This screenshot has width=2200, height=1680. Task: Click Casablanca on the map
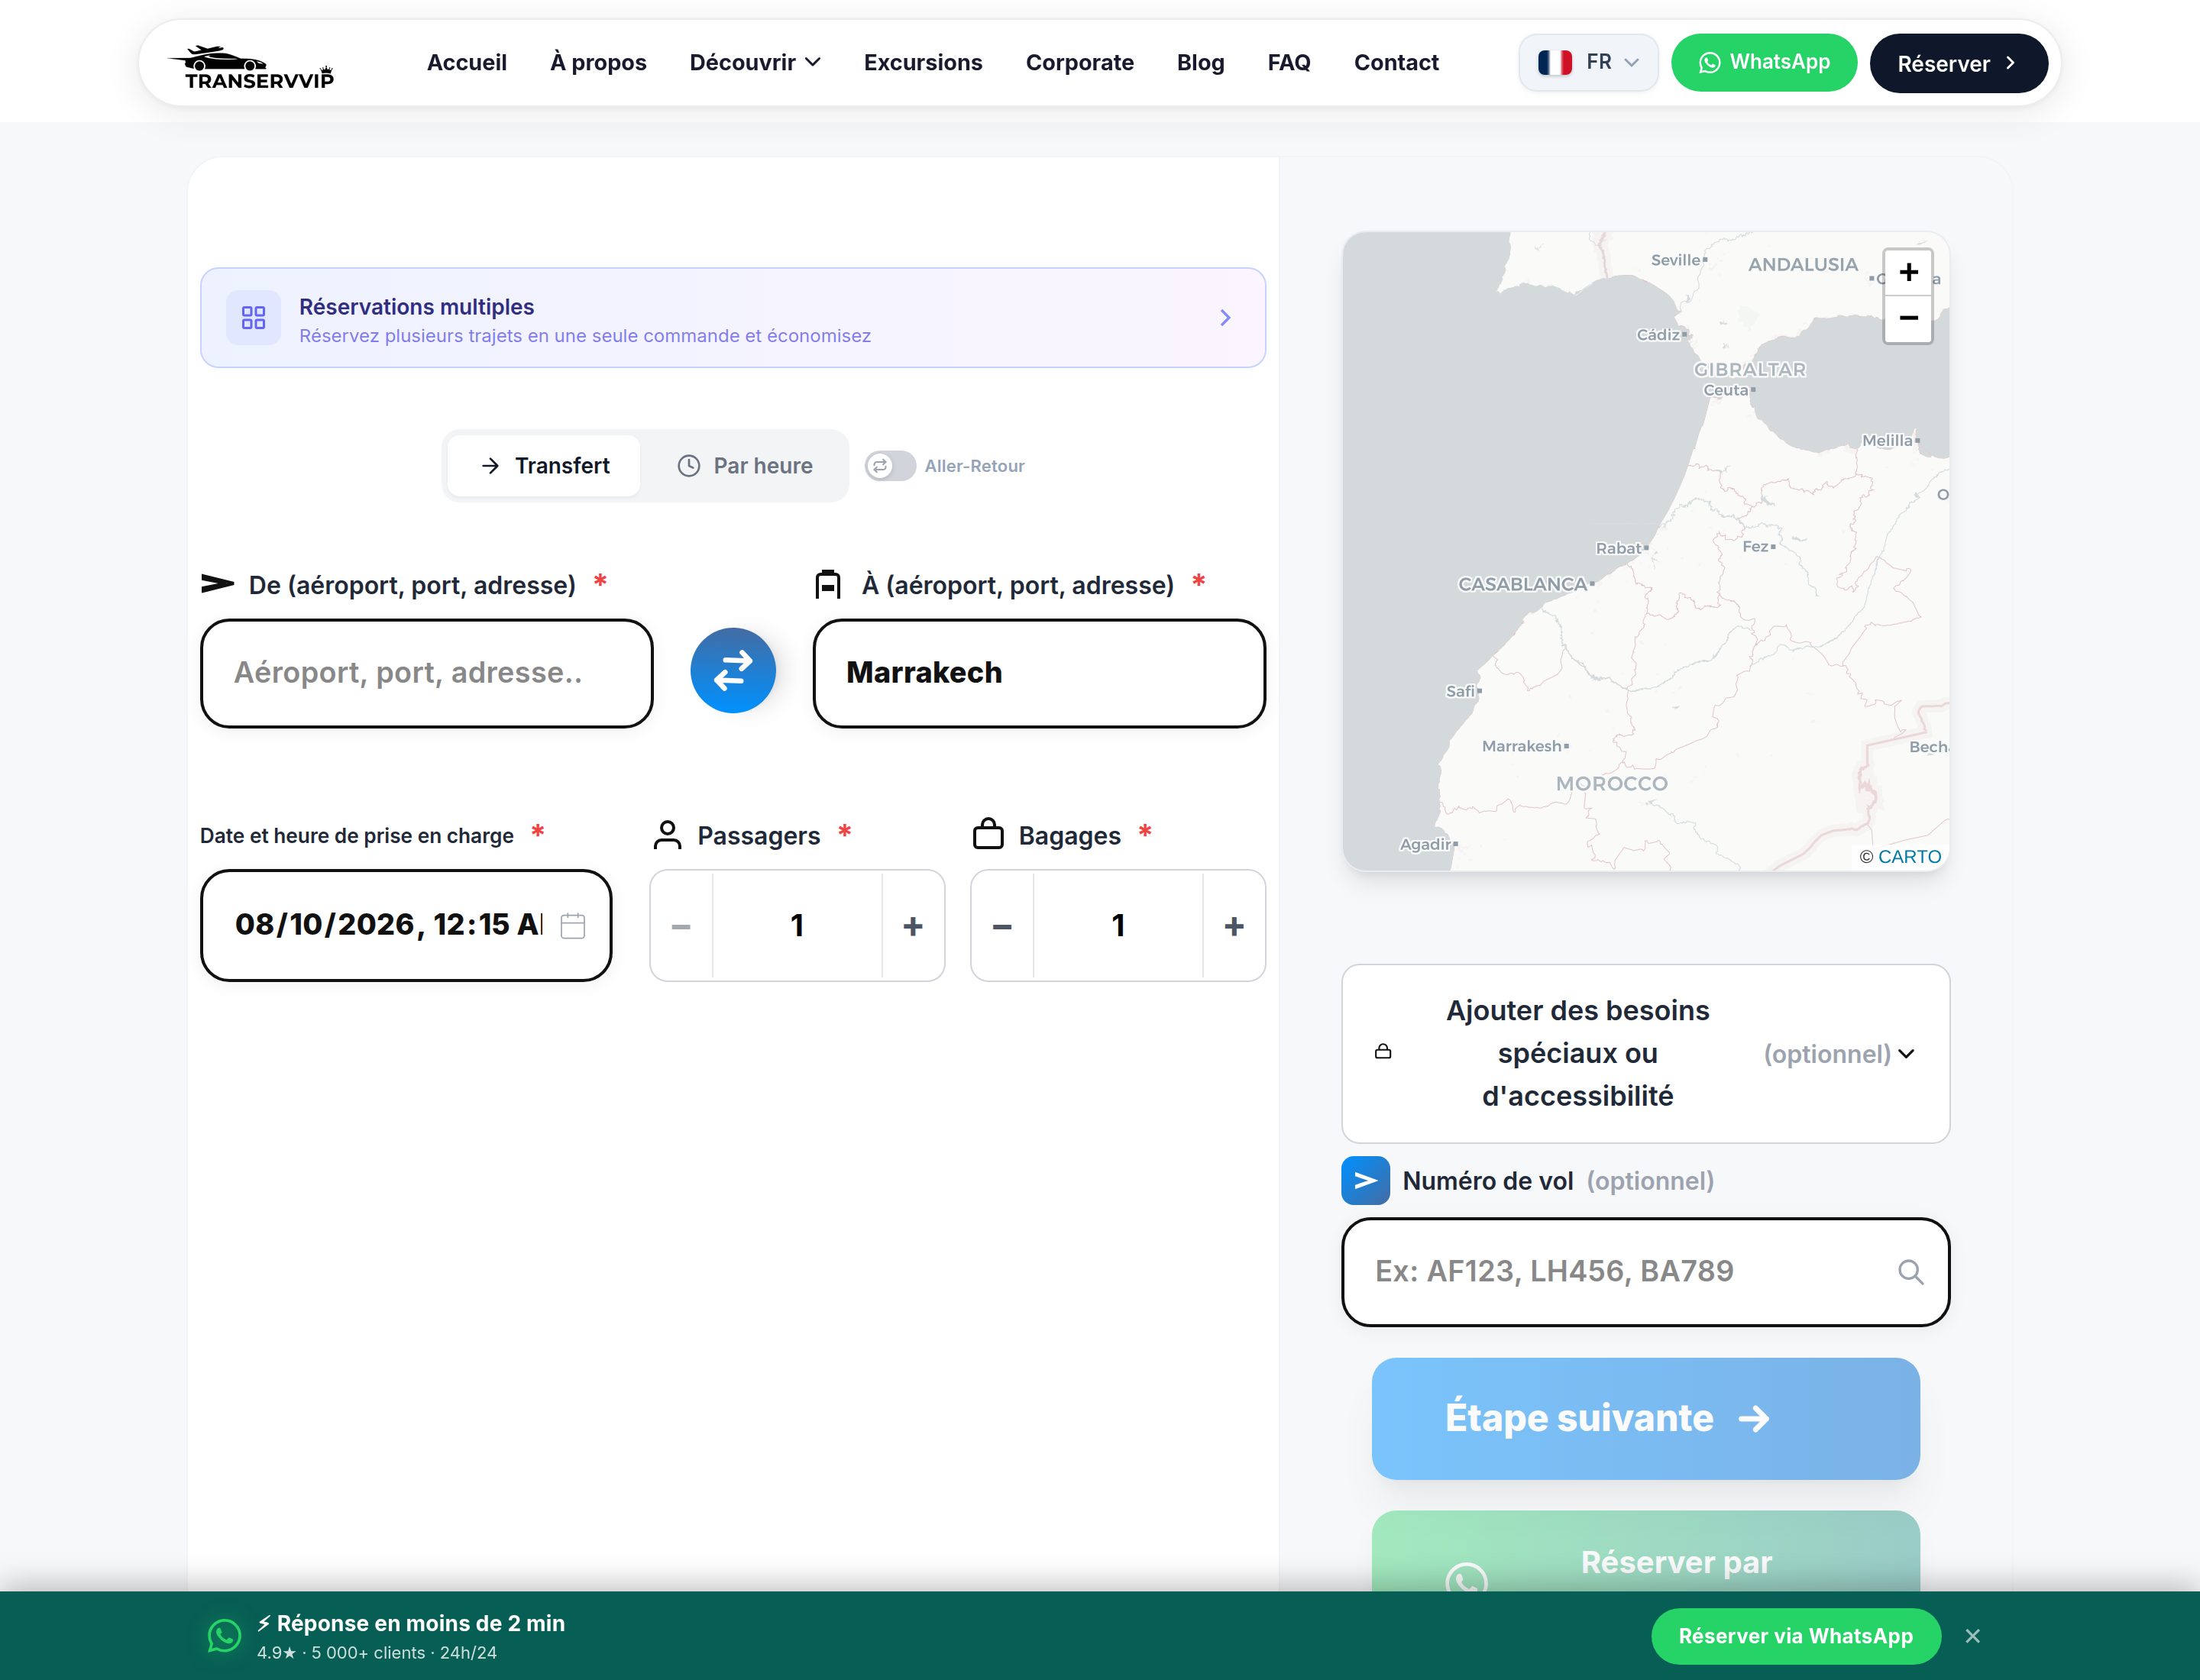(1525, 584)
